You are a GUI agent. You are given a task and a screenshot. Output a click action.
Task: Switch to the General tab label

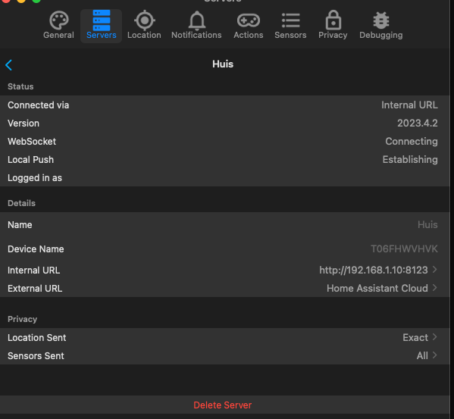59,35
